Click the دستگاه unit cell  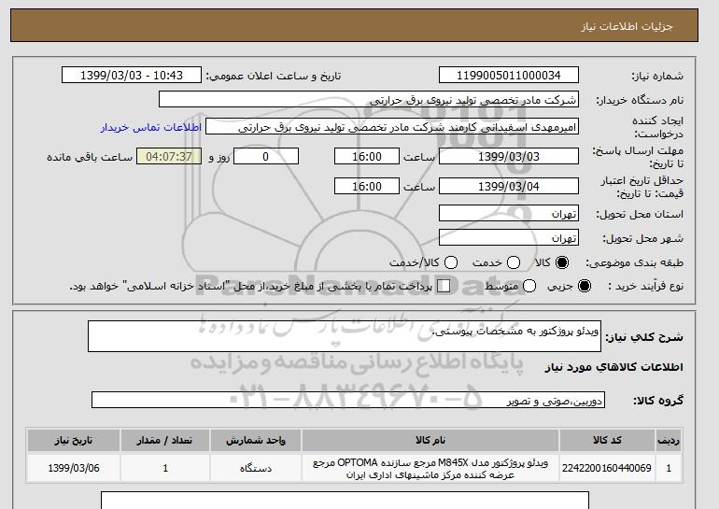click(x=256, y=468)
